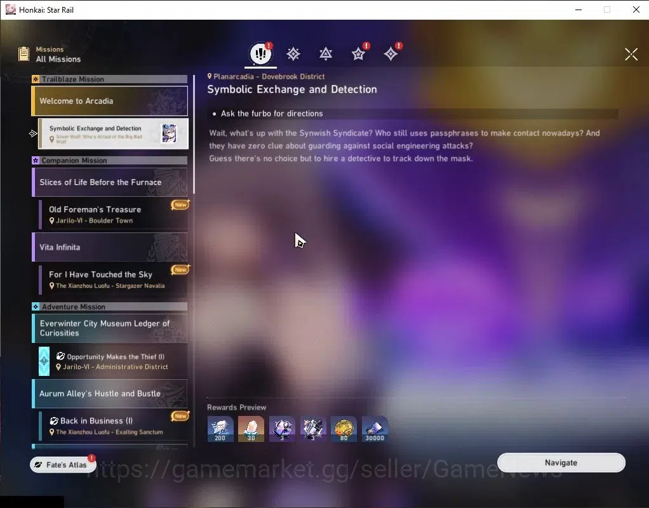Click the Planarcadia - Dovebrook District location text
The height and width of the screenshot is (508, 649).
click(x=269, y=77)
